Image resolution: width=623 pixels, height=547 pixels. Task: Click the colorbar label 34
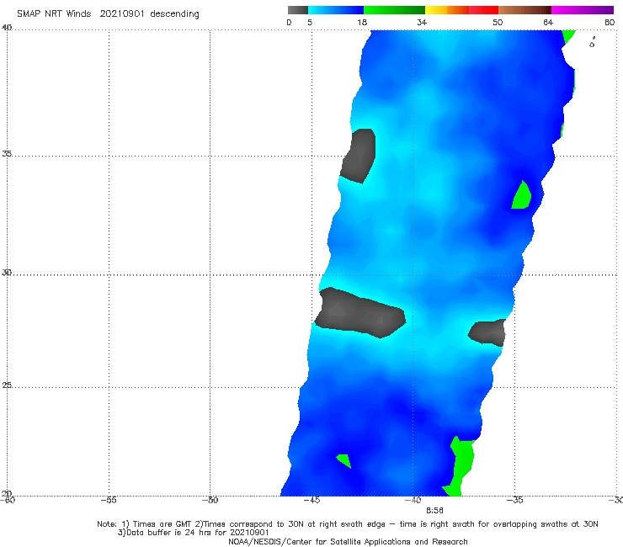pyautogui.click(x=422, y=22)
